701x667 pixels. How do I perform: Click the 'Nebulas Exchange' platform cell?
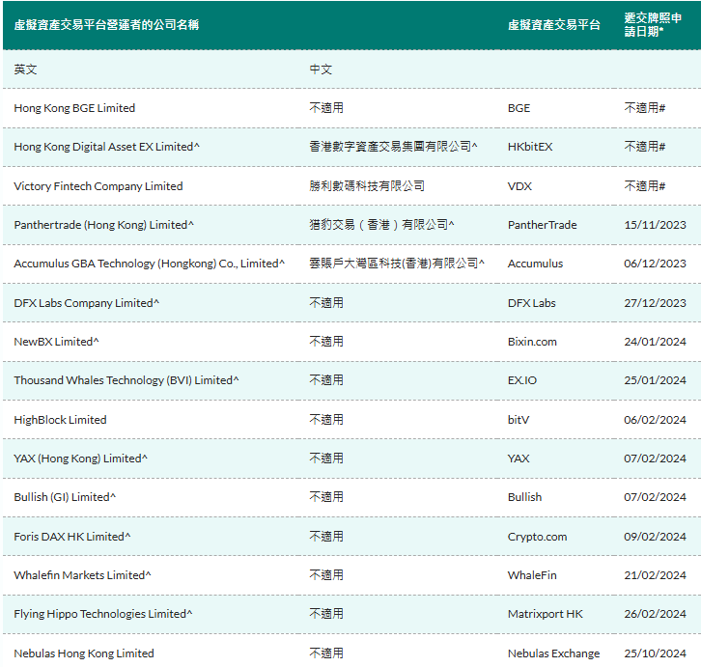pyautogui.click(x=553, y=653)
